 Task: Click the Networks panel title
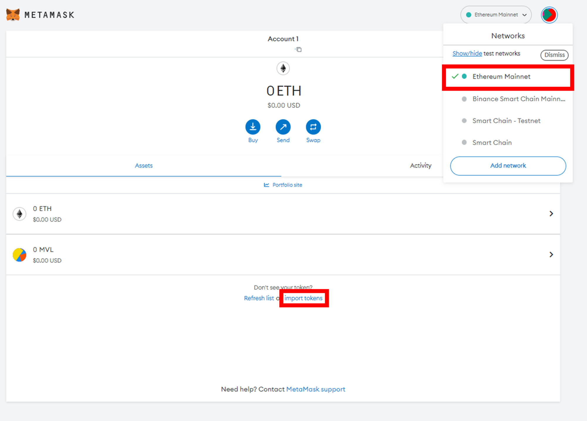[x=508, y=36]
